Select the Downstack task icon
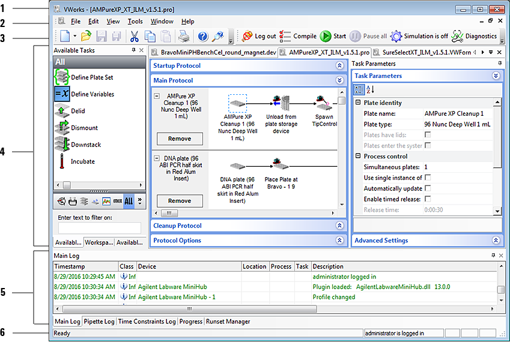Image resolution: width=510 pixels, height=342 pixels. coord(62,145)
